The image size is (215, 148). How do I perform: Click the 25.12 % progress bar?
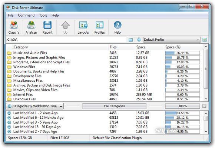[182, 118]
